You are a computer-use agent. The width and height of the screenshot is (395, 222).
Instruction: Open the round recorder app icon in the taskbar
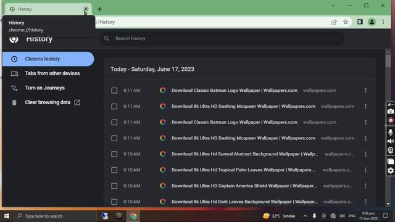[x=119, y=216]
